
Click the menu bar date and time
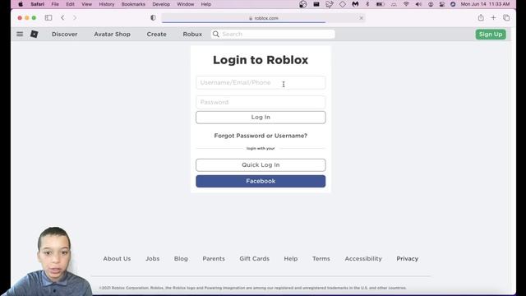485,4
